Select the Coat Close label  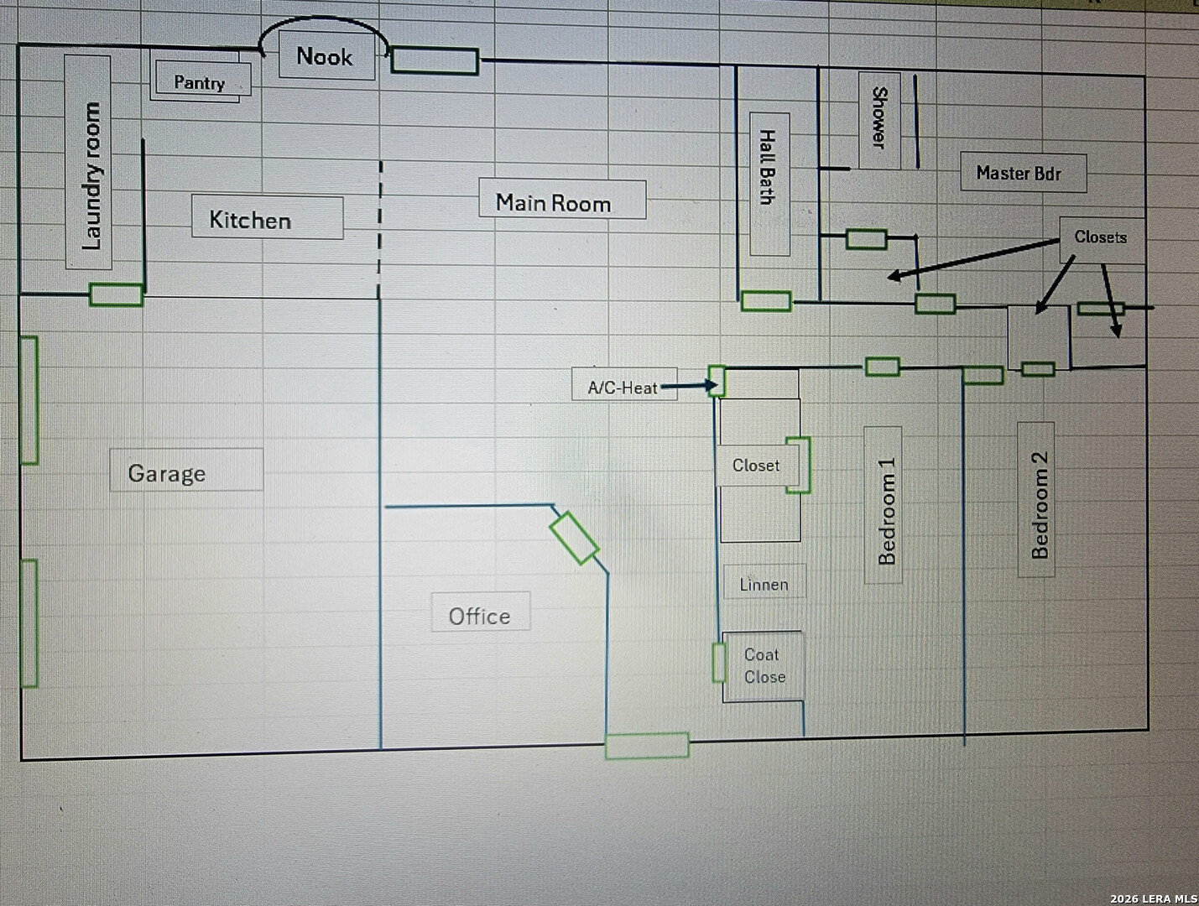763,665
